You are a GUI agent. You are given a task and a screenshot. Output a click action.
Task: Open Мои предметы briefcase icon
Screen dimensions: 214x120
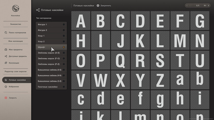click(6, 50)
